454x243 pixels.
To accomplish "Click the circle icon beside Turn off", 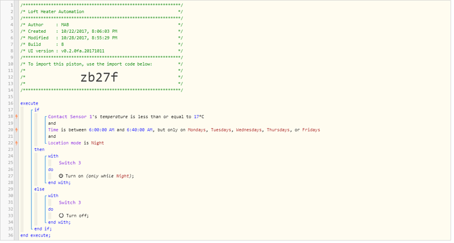I will [x=61, y=215].
